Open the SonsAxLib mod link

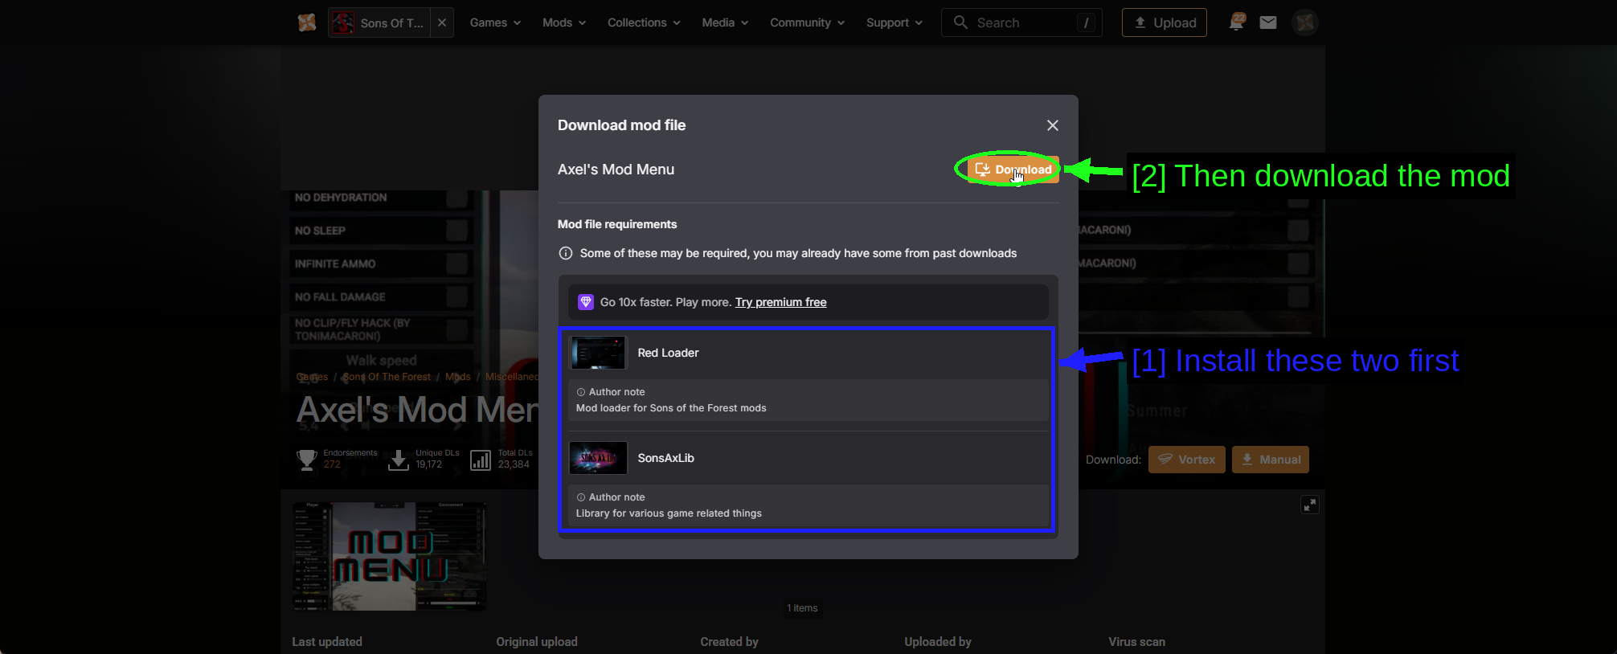click(x=665, y=458)
